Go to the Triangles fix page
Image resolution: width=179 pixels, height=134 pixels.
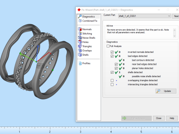click(87, 46)
